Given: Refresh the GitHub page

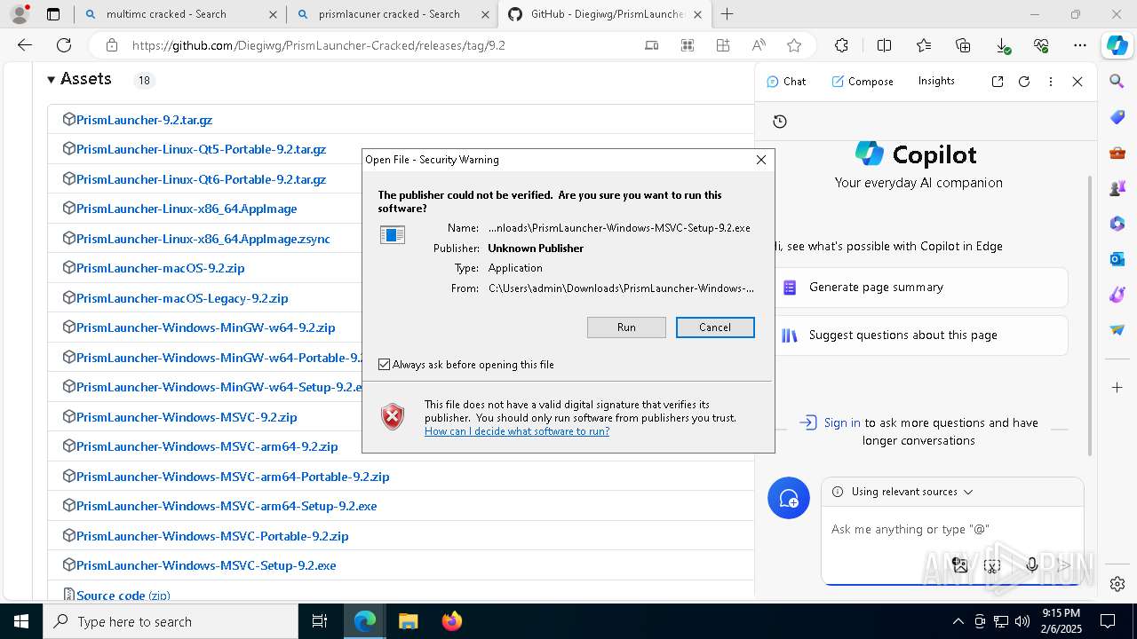Looking at the screenshot, I should point(64,45).
